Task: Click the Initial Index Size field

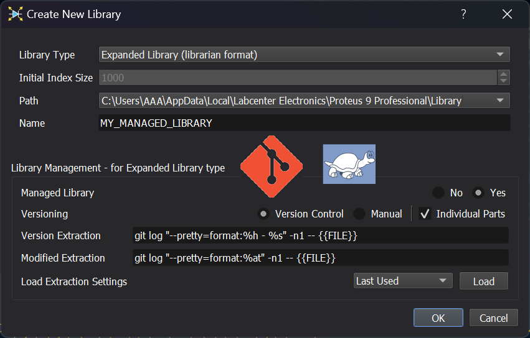Action: (298, 78)
